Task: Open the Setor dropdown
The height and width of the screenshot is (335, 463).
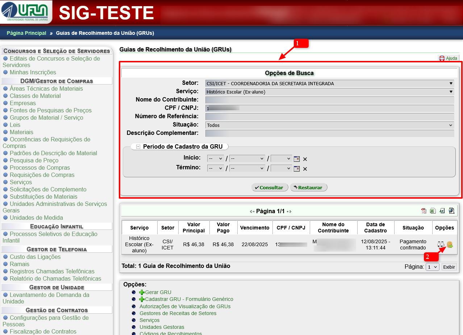Action: pos(329,83)
